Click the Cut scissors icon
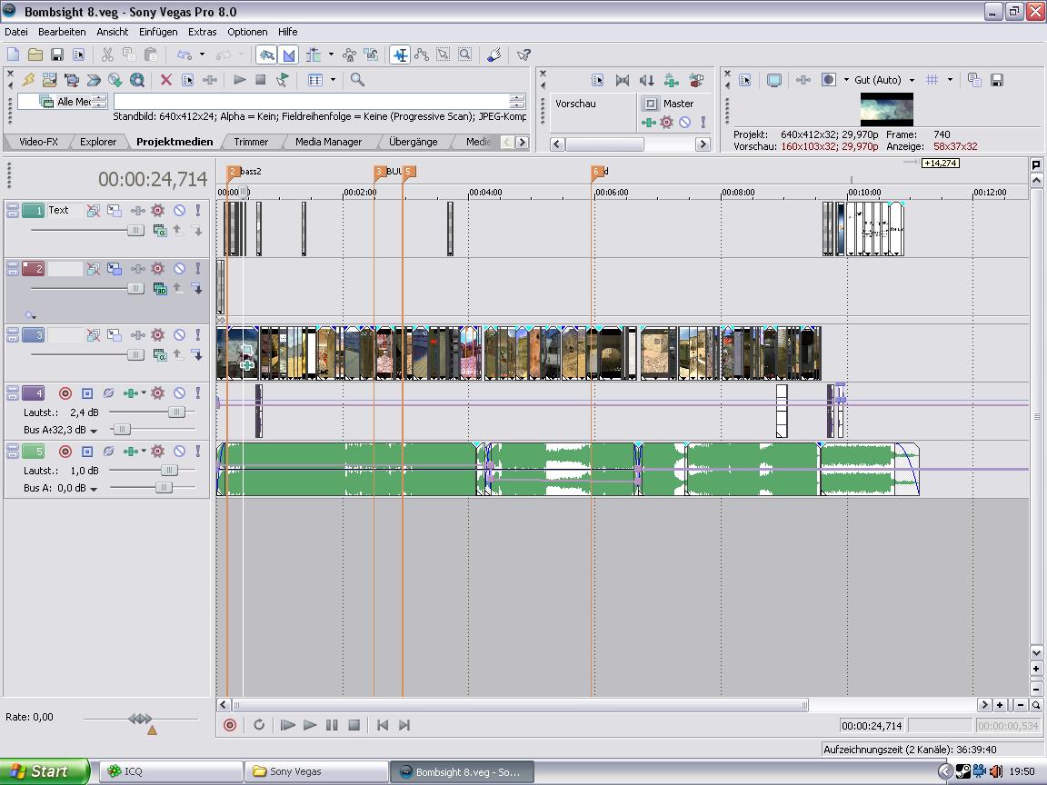Screen dimensions: 1047x785 pos(107,55)
